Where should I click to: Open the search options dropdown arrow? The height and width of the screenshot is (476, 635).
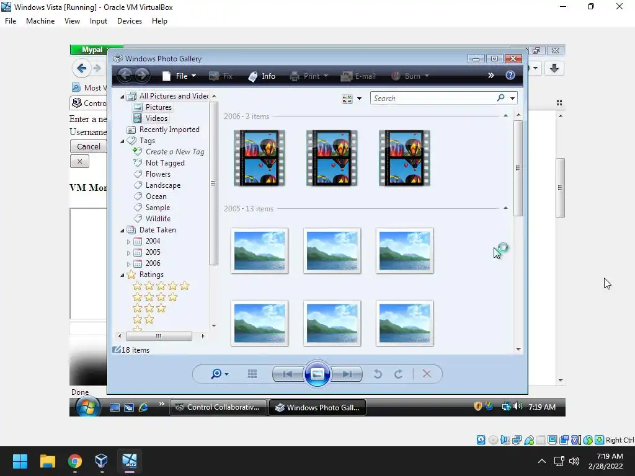click(x=512, y=99)
